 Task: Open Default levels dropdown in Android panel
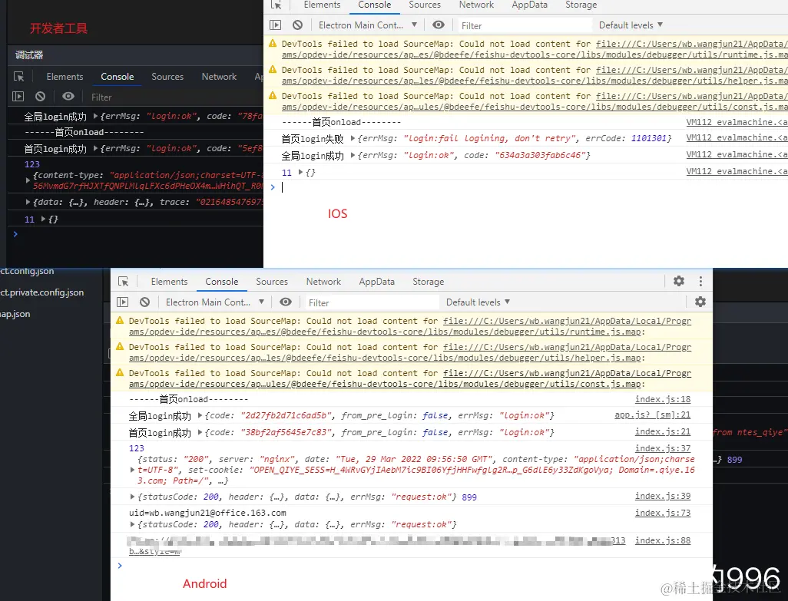478,302
